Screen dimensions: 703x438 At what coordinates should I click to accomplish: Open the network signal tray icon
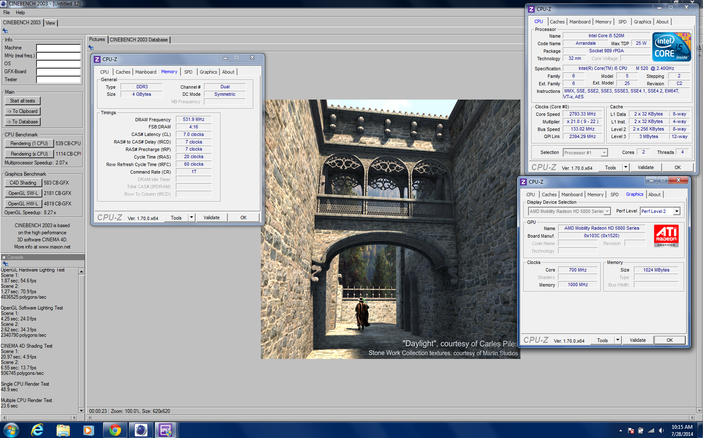tap(651, 430)
